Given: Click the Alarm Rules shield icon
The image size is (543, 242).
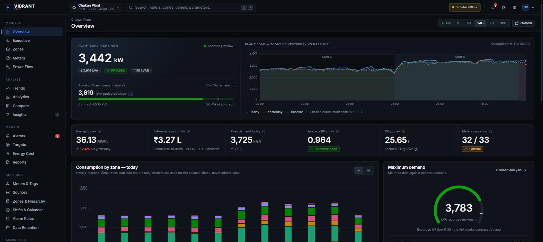Looking at the screenshot, I should click(8, 219).
